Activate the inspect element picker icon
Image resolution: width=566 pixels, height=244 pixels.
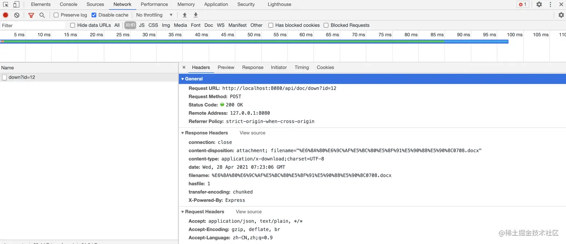[x=6, y=4]
